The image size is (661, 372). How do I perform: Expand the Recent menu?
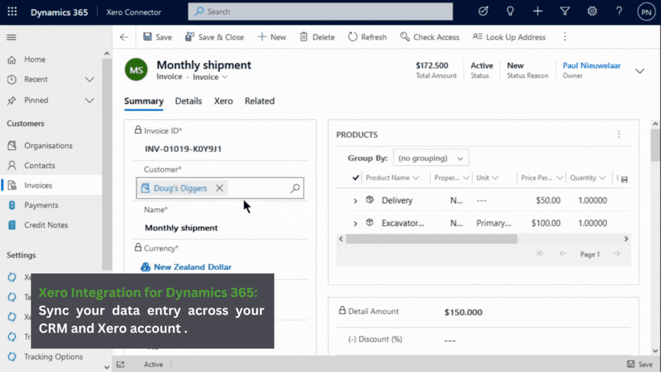[90, 79]
